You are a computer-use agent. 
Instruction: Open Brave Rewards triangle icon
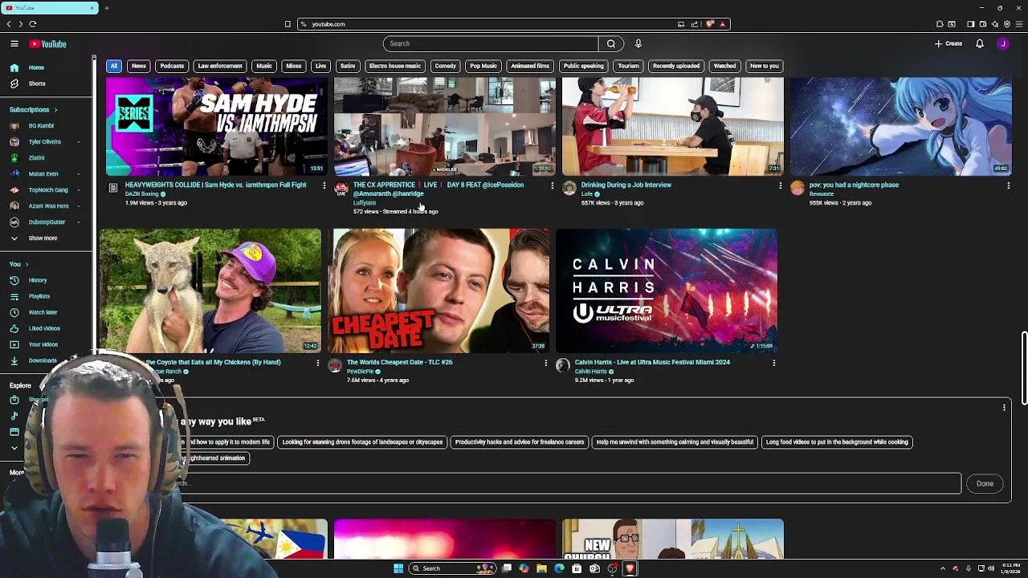pyautogui.click(x=722, y=24)
